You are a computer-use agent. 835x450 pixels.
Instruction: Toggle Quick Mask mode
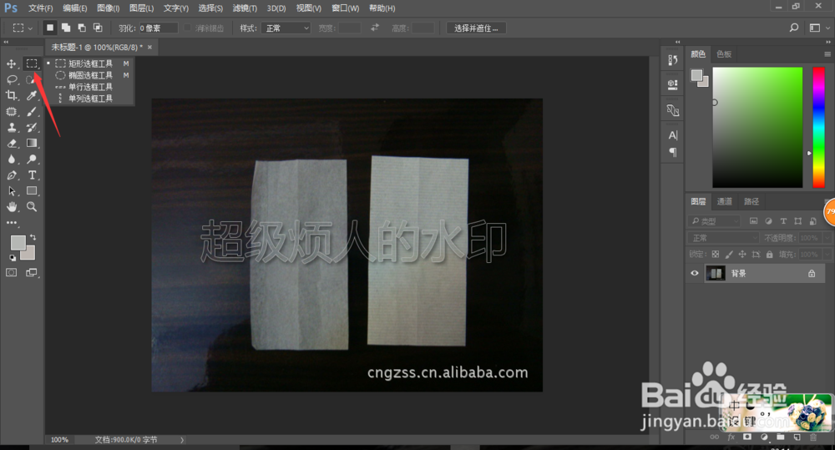coord(11,273)
